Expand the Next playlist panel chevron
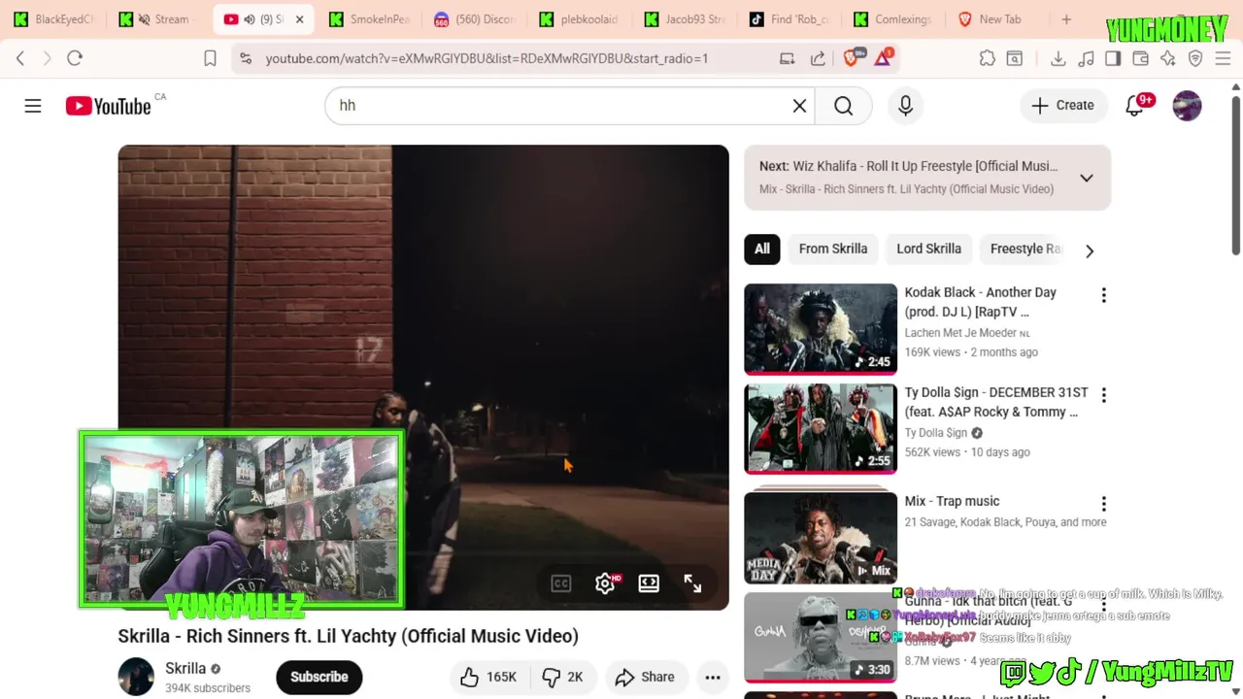 pos(1087,178)
